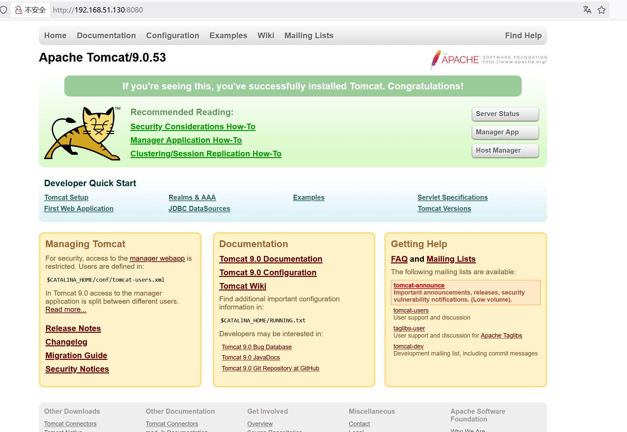Viewport: 627px width, 432px height.
Task: Click the not-secure warning padlock icon
Action: point(19,10)
